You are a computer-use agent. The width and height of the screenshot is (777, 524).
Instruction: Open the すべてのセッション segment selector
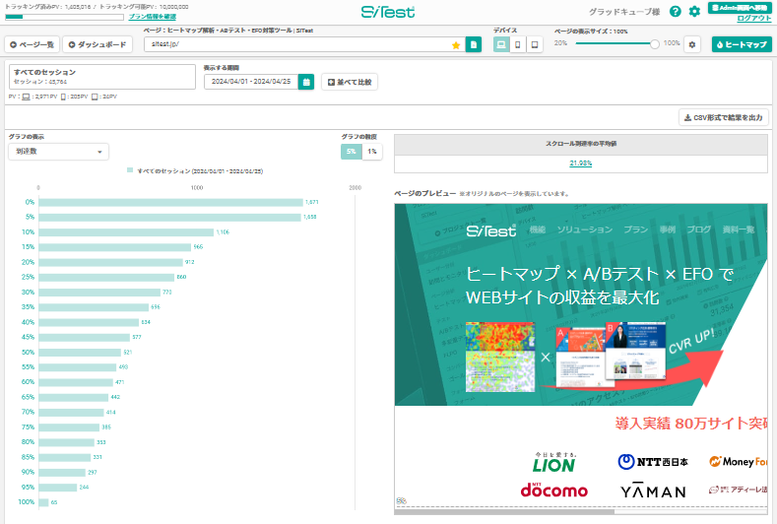pos(102,77)
